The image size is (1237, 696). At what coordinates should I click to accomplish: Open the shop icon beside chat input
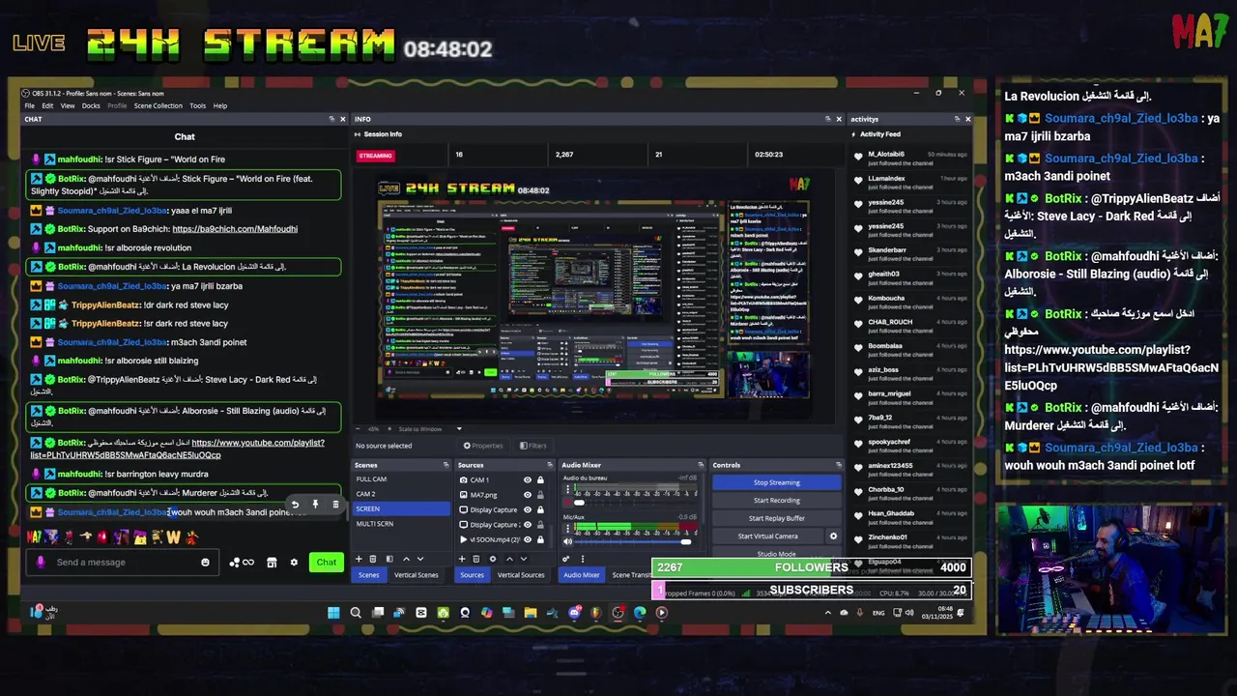point(272,563)
